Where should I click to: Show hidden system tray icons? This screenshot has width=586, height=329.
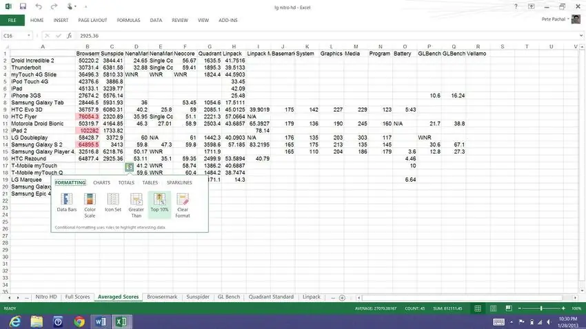click(x=512, y=322)
